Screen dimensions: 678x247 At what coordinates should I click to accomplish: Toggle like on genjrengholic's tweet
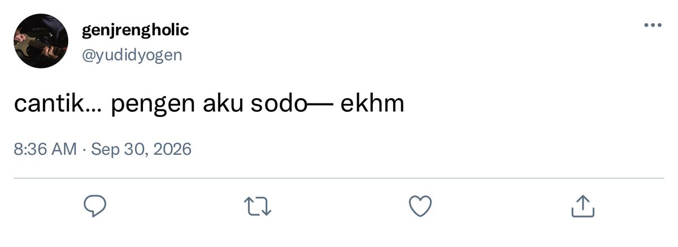tap(420, 206)
